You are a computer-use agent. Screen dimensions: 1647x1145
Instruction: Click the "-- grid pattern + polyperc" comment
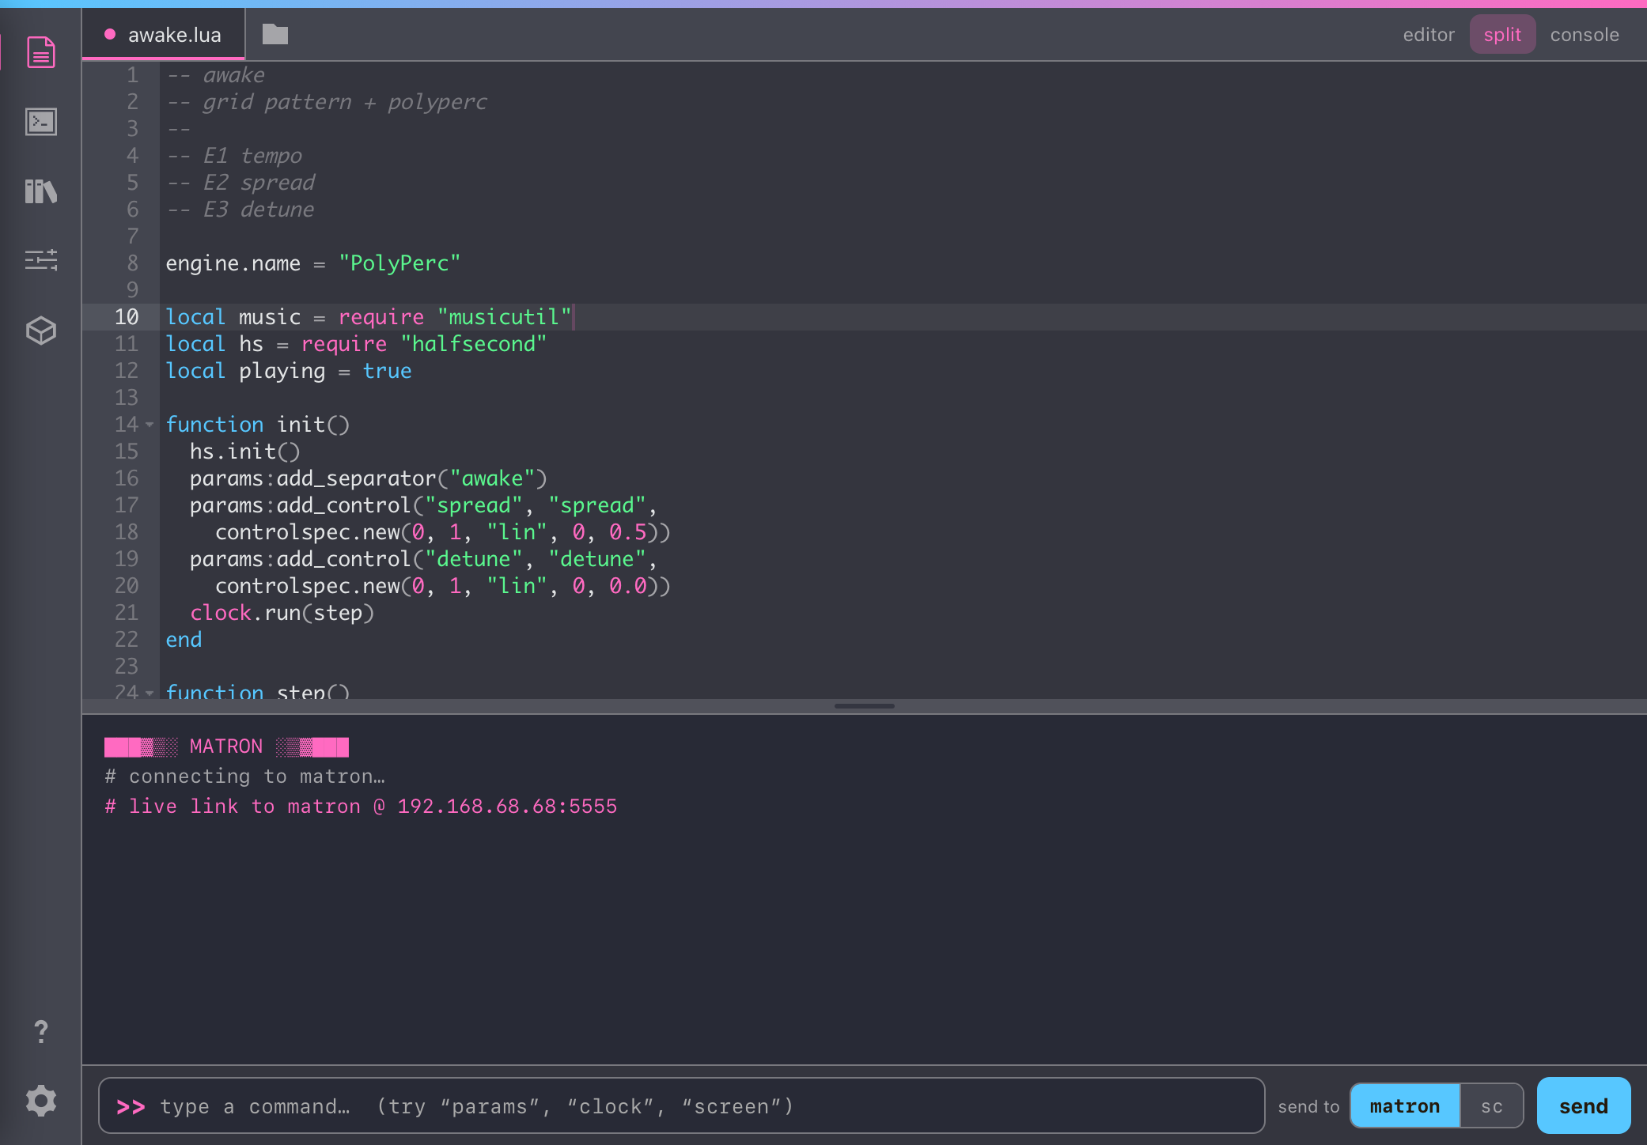pos(327,102)
